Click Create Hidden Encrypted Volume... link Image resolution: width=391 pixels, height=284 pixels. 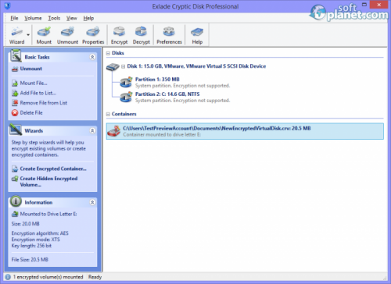(48, 182)
